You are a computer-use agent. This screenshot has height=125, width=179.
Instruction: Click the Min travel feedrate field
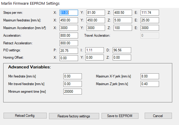click(x=72, y=84)
